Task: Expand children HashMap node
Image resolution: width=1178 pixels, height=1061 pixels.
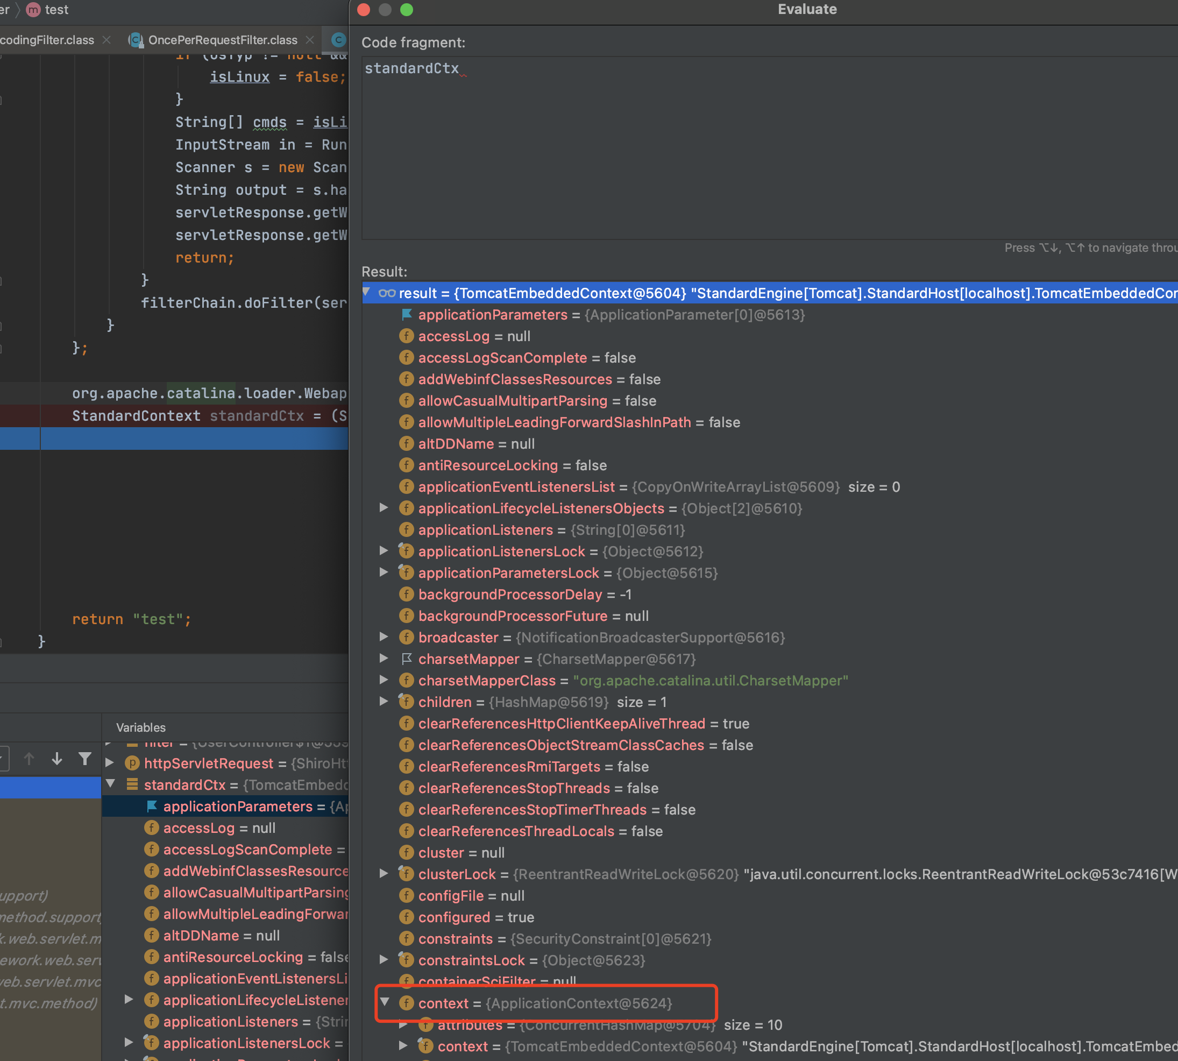Action: (x=384, y=701)
